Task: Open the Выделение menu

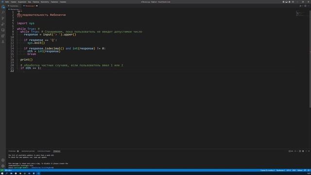Action: [x=22, y=2]
